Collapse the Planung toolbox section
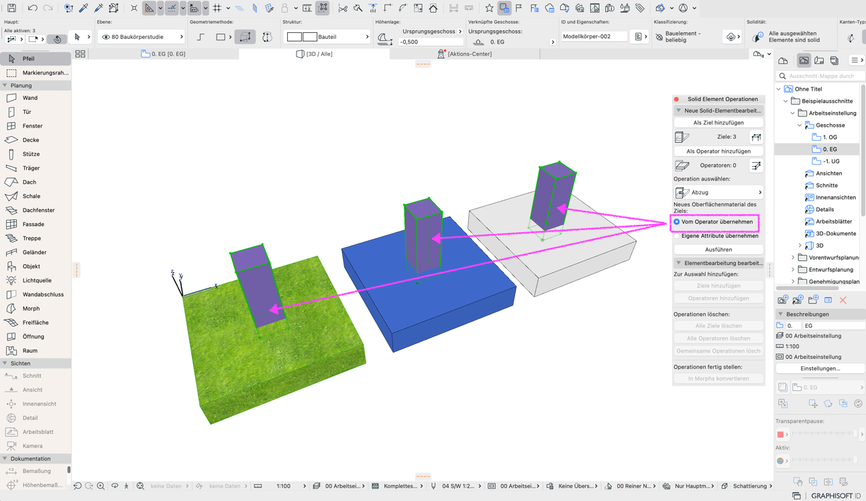 5,86
